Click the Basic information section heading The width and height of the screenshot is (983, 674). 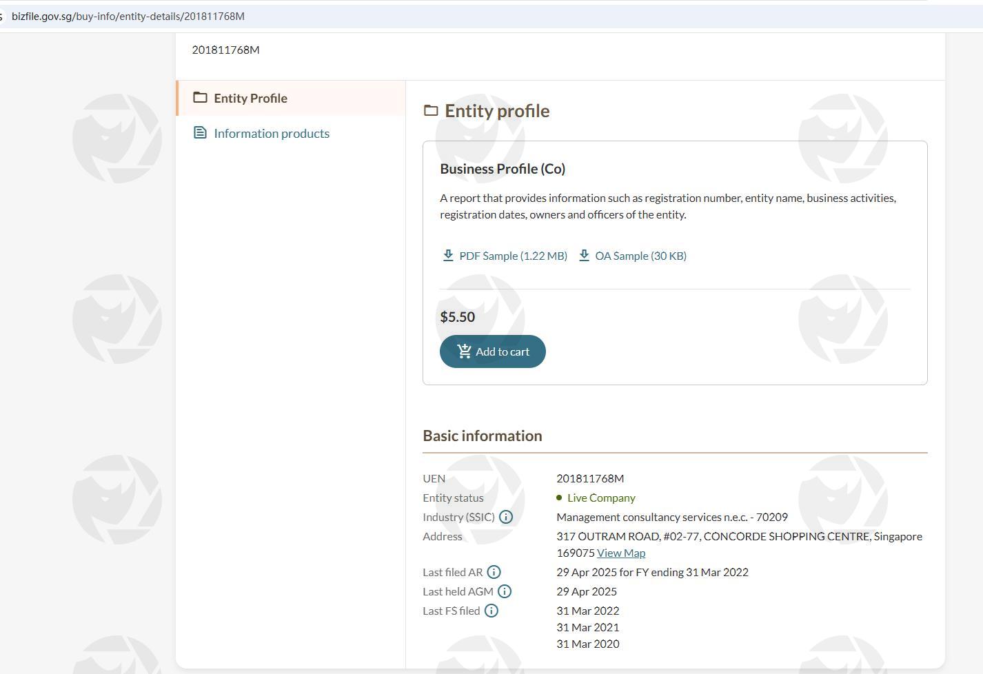tap(482, 436)
